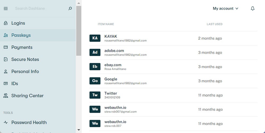Image resolution: width=265 pixels, height=133 pixels.
Task: Type in the Search Dashlane field
Action: [40, 8]
